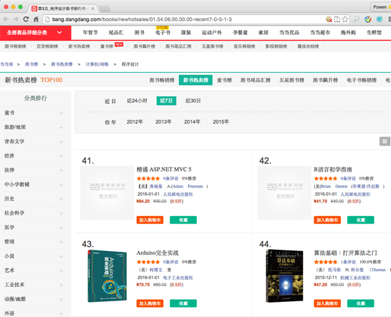Open the 电子书畅销榜 tab
Screen dimensions: 391x317
(362, 80)
